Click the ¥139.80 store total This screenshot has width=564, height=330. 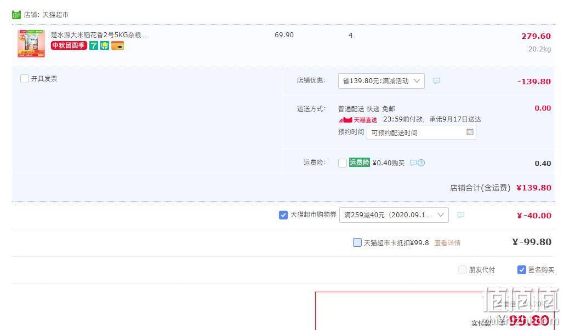tap(534, 188)
